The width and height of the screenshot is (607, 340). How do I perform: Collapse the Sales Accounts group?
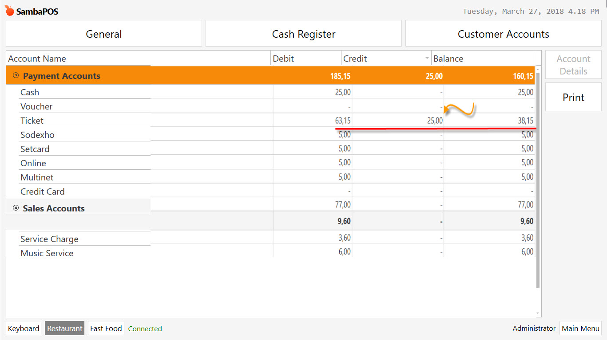[16, 208]
